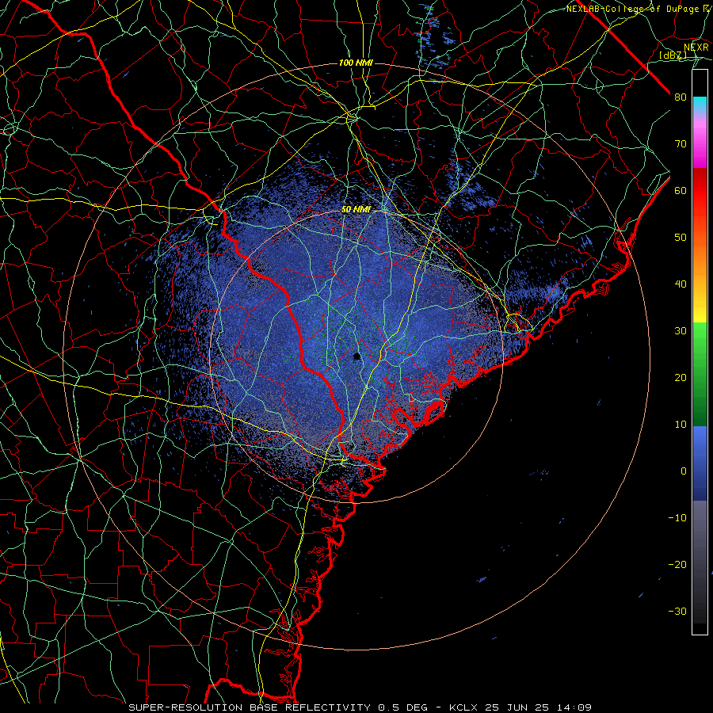Click the [dBZ] units label
Image resolution: width=713 pixels, height=713 pixels.
pyautogui.click(x=673, y=55)
